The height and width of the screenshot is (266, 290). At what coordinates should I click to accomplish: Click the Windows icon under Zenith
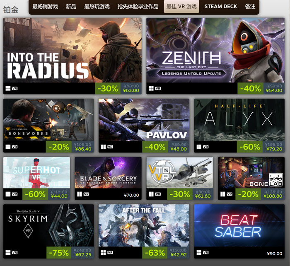pyautogui.click(x=151, y=88)
